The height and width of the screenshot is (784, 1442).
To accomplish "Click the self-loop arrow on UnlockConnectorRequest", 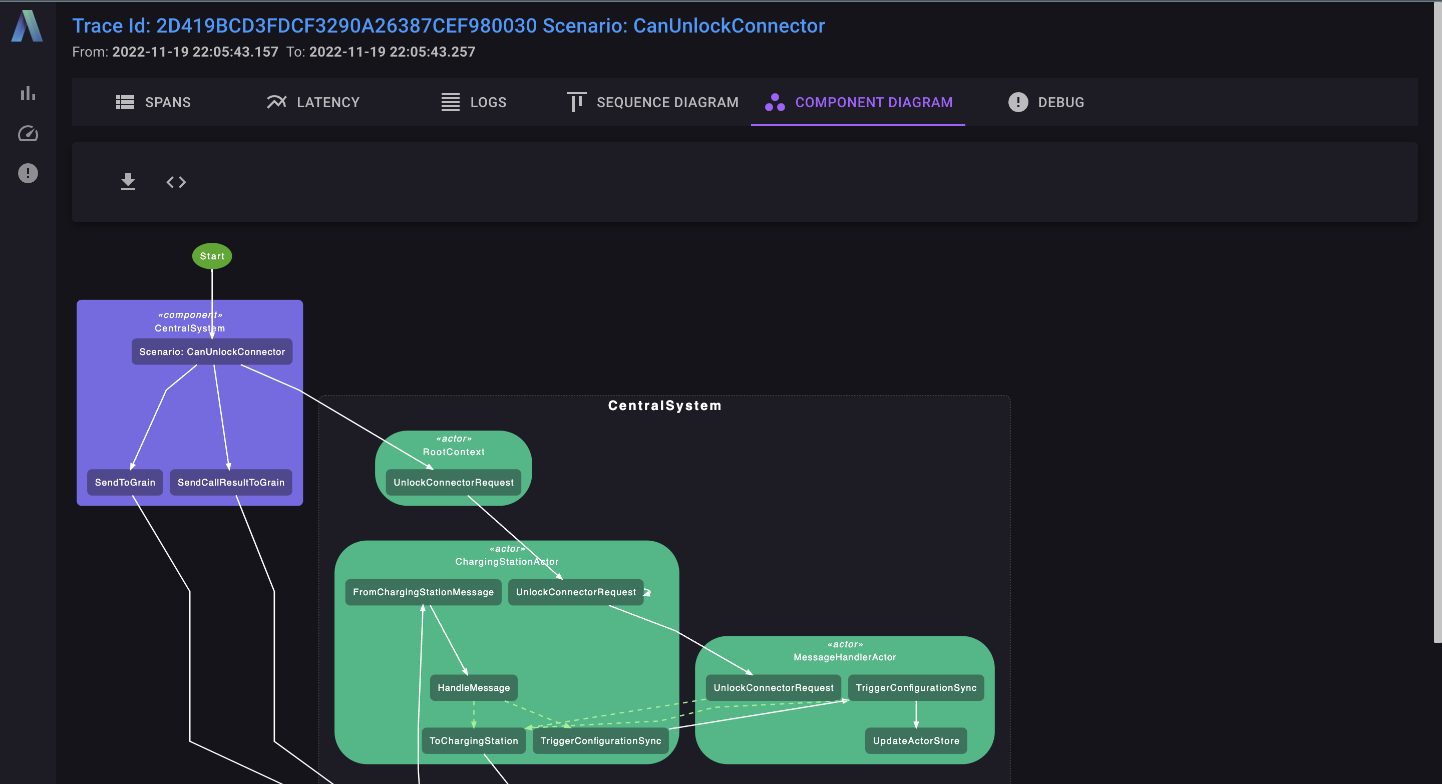I will pos(648,592).
